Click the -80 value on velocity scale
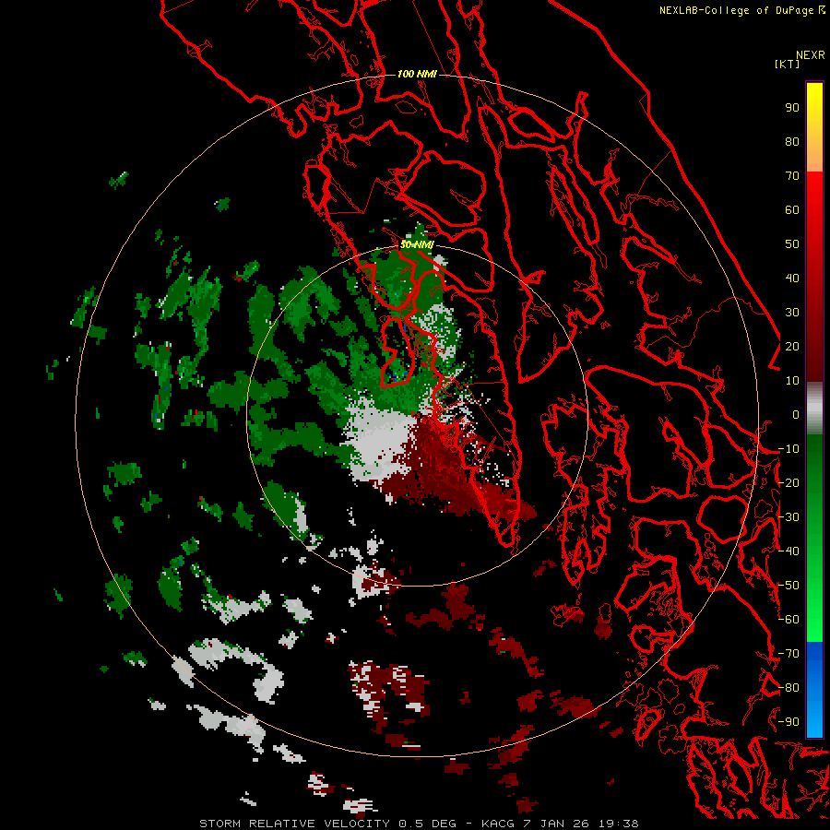 (788, 688)
